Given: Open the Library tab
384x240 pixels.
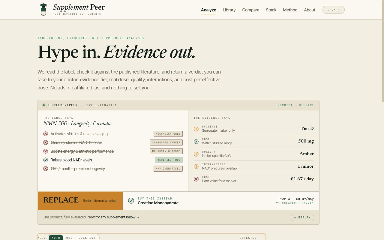Looking at the screenshot, I should [x=229, y=10].
